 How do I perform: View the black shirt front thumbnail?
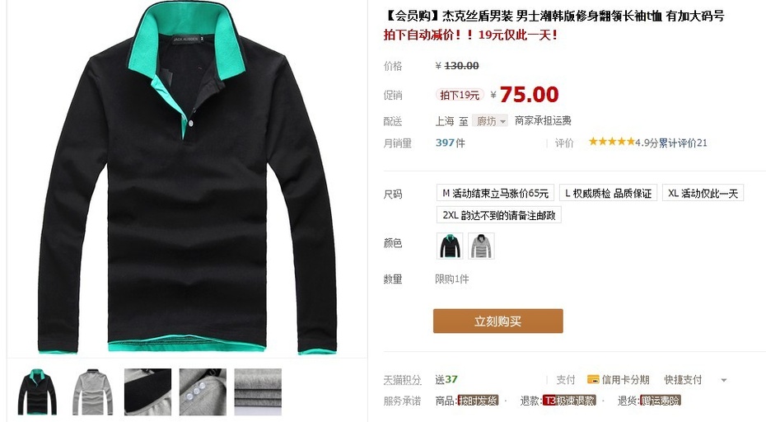coord(38,392)
